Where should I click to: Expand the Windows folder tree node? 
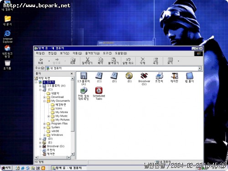(x=44, y=135)
